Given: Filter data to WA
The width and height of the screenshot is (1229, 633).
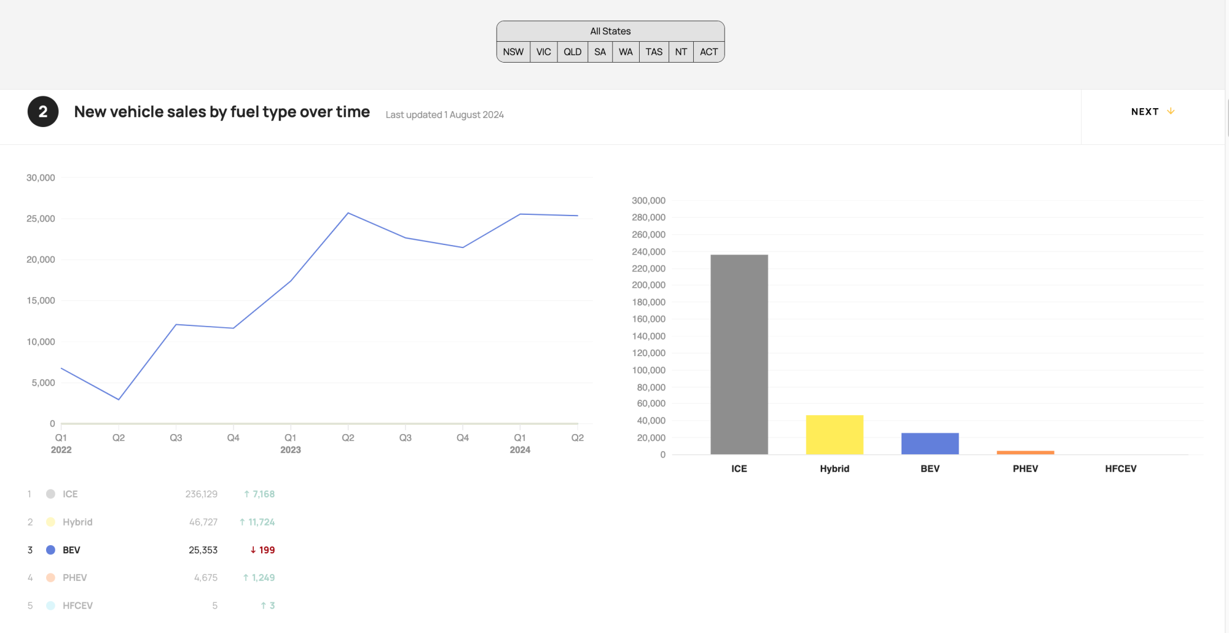Looking at the screenshot, I should pos(626,52).
